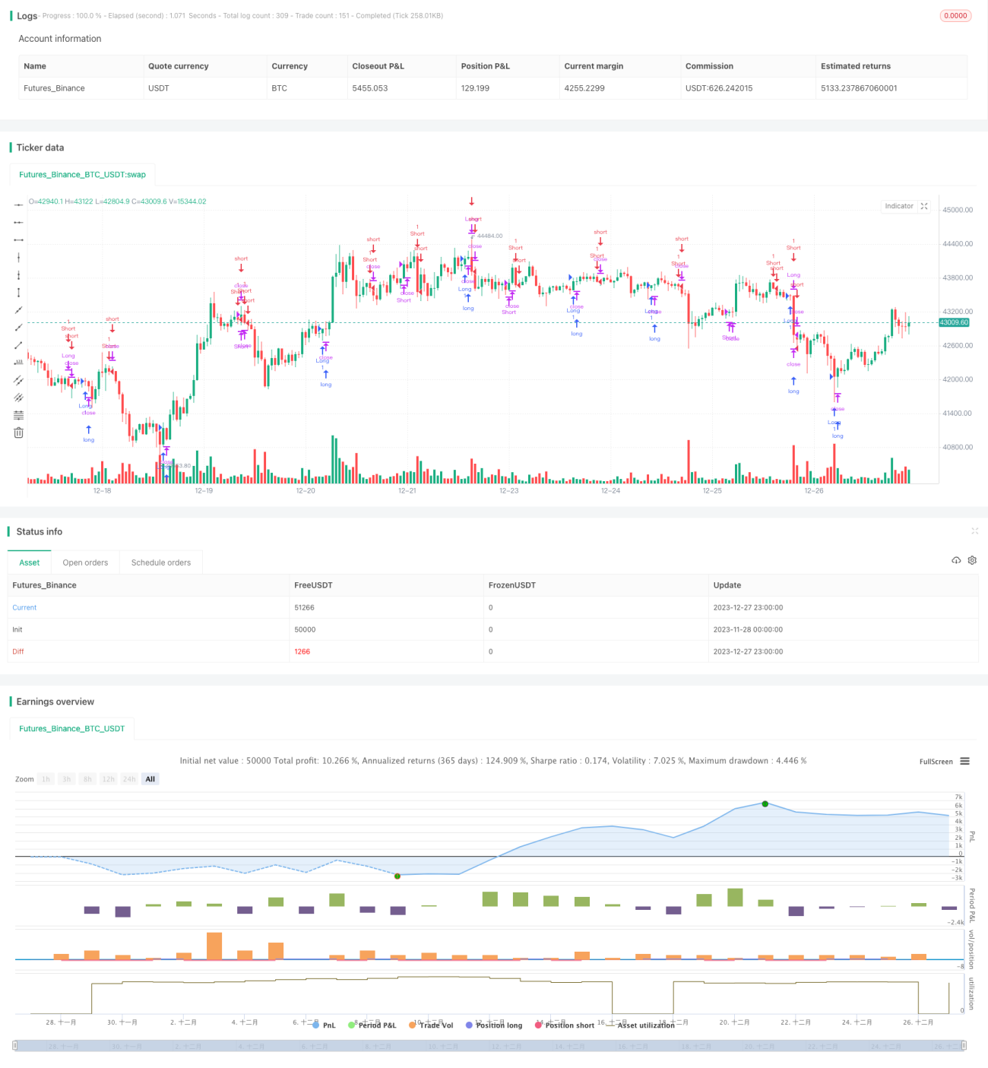Toggle PnL series in chart legend
The height and width of the screenshot is (1068, 988).
pyautogui.click(x=324, y=1025)
